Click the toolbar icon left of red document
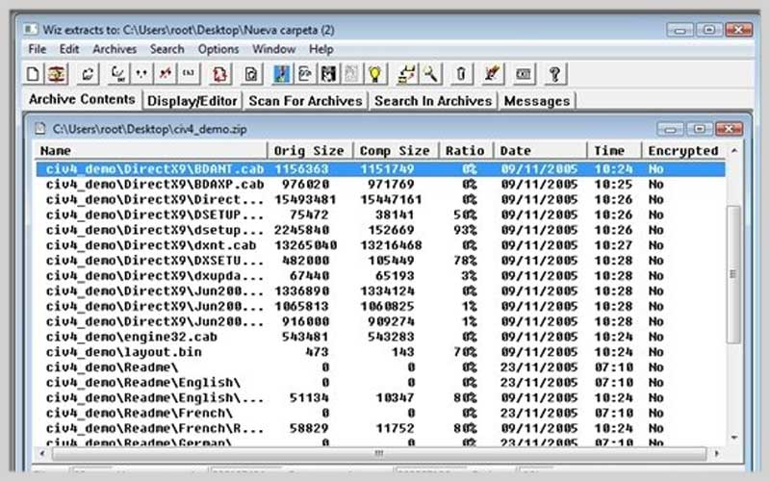The width and height of the screenshot is (770, 481). pos(189,74)
